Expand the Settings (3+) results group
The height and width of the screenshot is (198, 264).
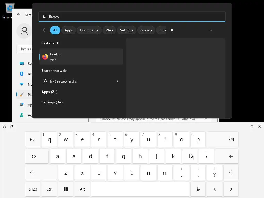(x=52, y=102)
